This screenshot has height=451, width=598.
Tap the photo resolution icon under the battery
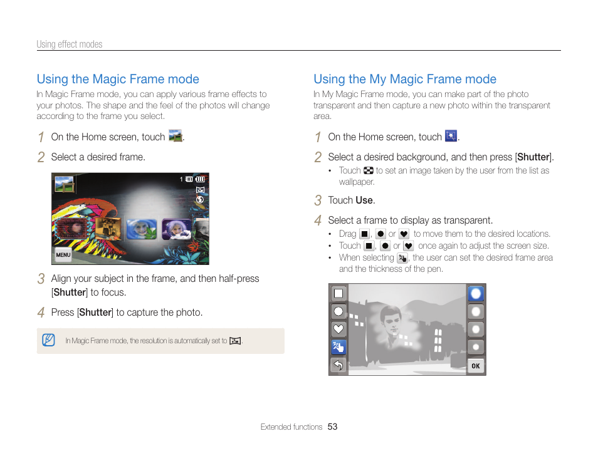200,189
